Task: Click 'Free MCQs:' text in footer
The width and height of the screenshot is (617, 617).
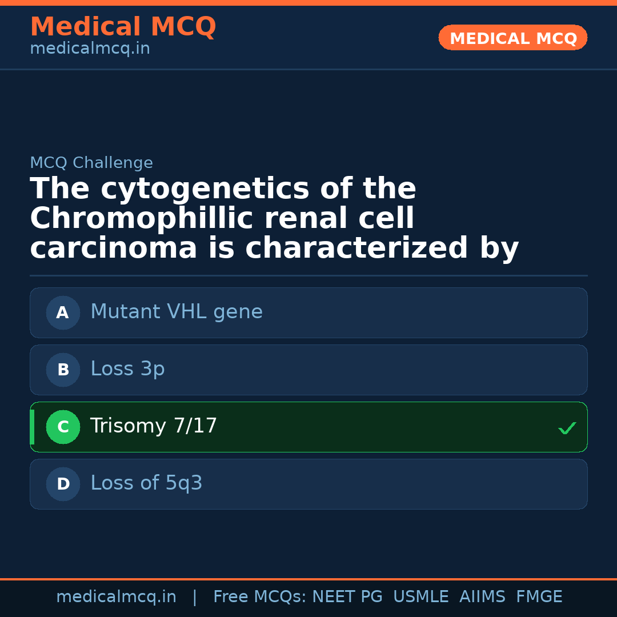Action: (260, 597)
